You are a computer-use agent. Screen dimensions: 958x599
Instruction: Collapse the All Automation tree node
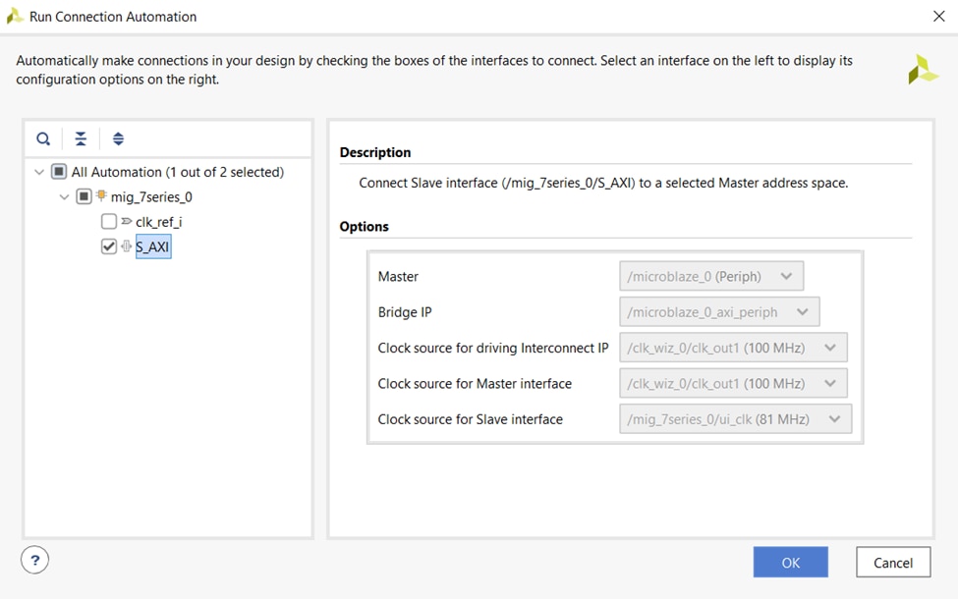pyautogui.click(x=39, y=172)
